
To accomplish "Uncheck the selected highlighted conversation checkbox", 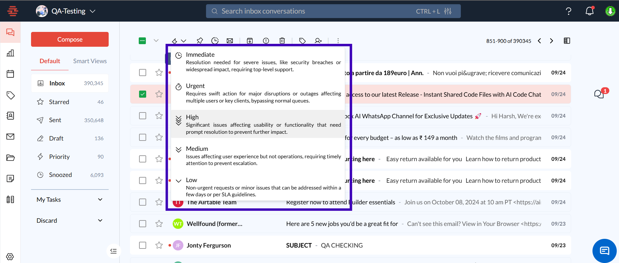I will pos(143,94).
